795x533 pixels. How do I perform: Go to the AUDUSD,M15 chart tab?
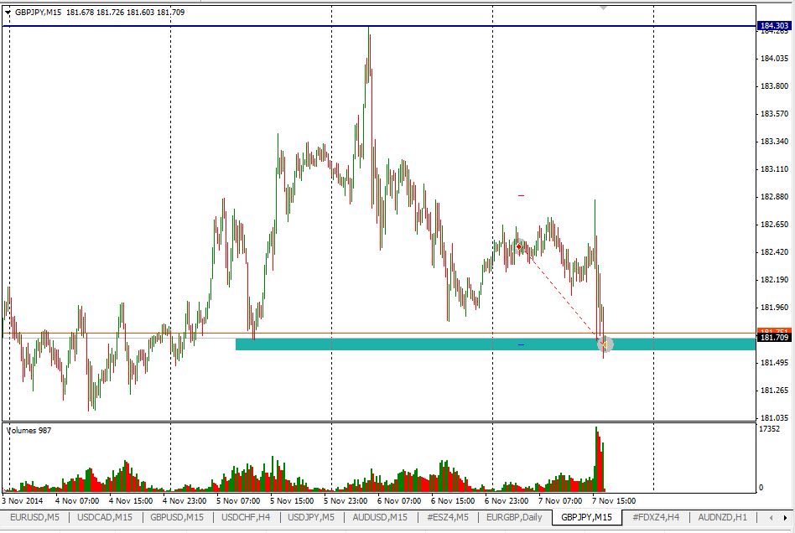pyautogui.click(x=380, y=517)
